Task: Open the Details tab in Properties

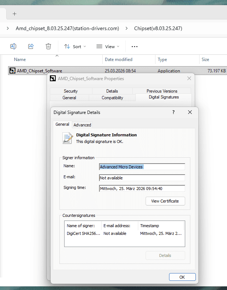Action: [x=112, y=91]
